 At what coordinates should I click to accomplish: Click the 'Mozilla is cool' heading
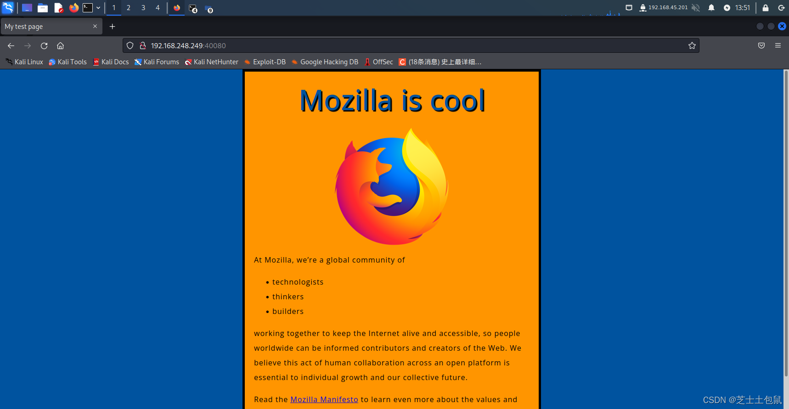point(392,101)
